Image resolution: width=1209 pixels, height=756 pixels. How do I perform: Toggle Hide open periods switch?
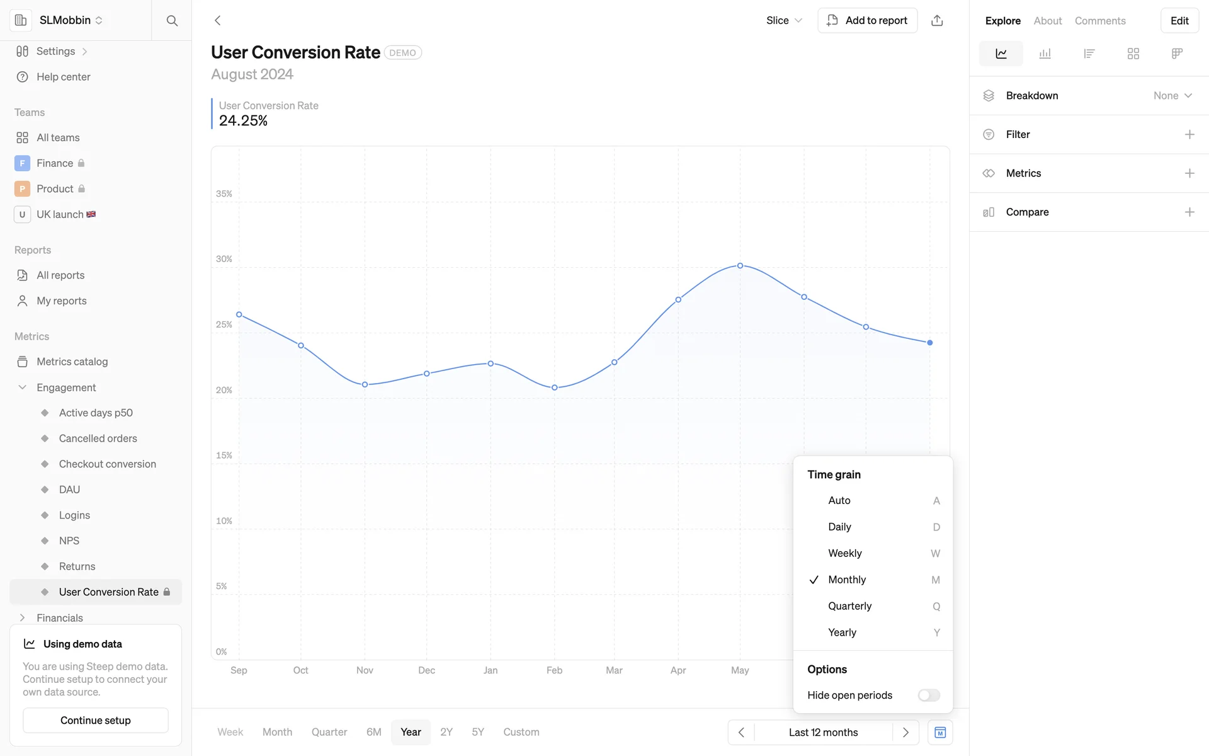pos(928,695)
